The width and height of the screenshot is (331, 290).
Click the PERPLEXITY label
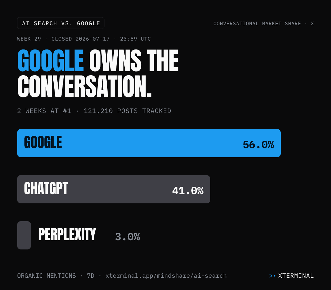click(67, 234)
